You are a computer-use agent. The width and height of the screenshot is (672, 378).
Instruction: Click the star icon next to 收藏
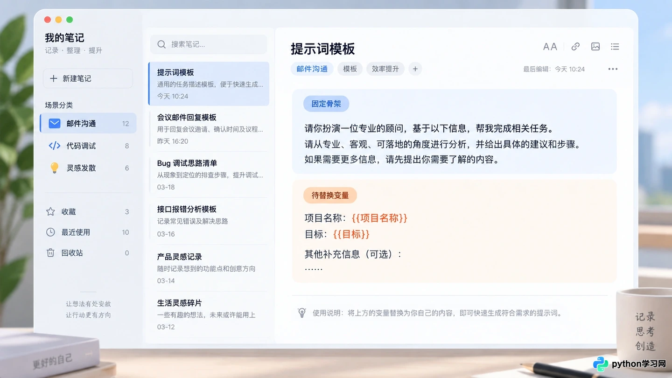coord(50,211)
